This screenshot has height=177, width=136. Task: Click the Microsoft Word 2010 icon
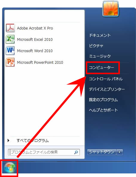10,51
